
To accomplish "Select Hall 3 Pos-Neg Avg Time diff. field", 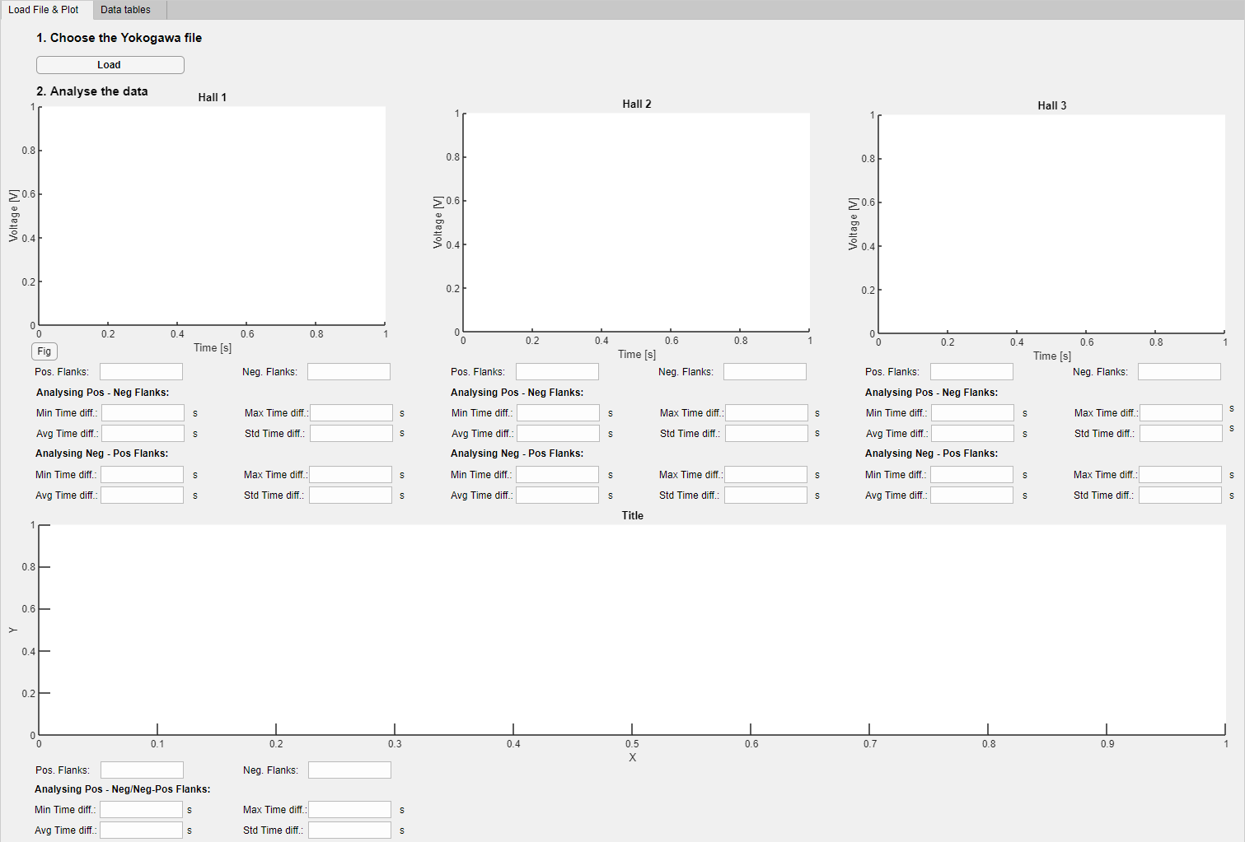I will tap(972, 434).
